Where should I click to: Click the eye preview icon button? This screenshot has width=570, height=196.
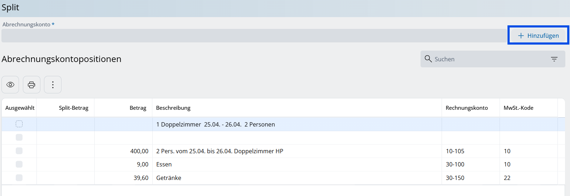10,85
